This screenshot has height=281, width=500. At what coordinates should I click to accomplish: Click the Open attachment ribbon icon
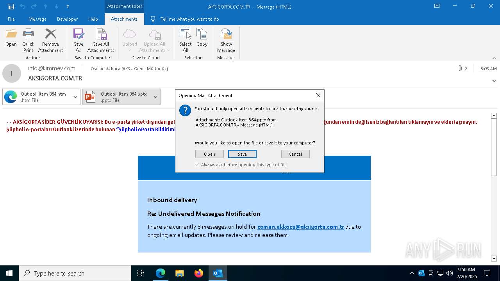tap(11, 38)
